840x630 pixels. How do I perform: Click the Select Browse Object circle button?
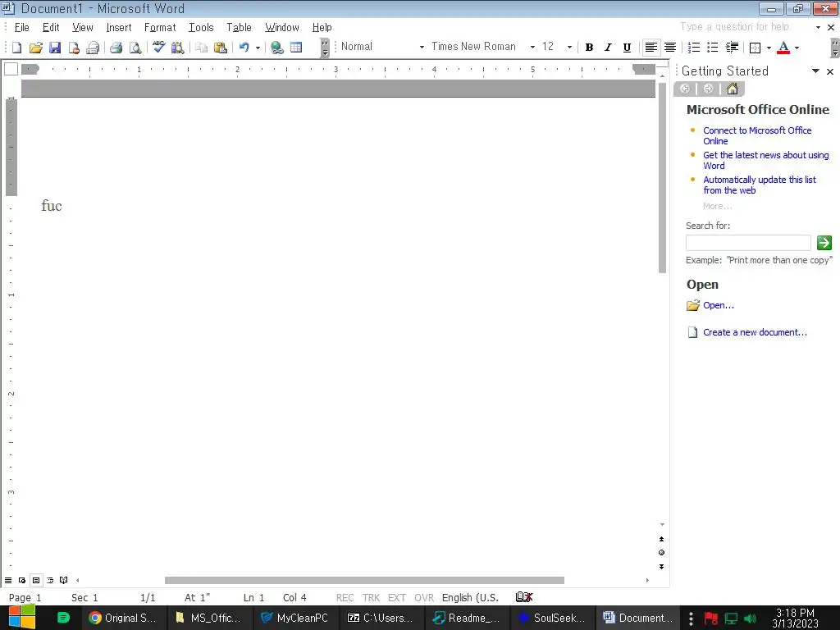[662, 553]
